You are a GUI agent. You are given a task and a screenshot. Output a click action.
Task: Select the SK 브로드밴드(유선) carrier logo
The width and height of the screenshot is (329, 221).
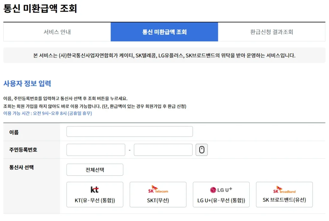coord(284,194)
